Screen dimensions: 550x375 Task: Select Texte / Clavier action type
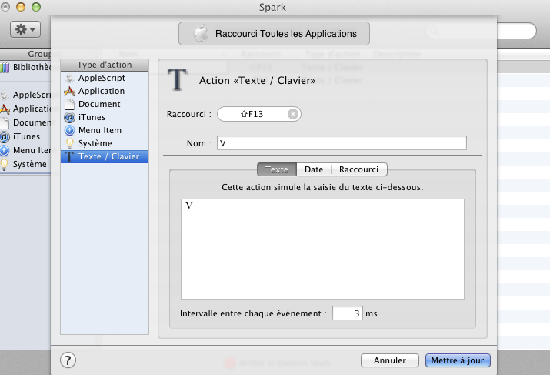(105, 156)
